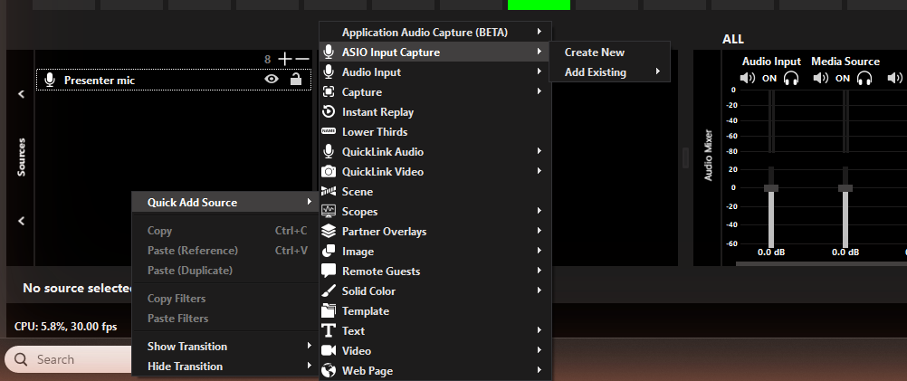
Task: Choose Lower Thirds from the menu
Action: (x=435, y=132)
